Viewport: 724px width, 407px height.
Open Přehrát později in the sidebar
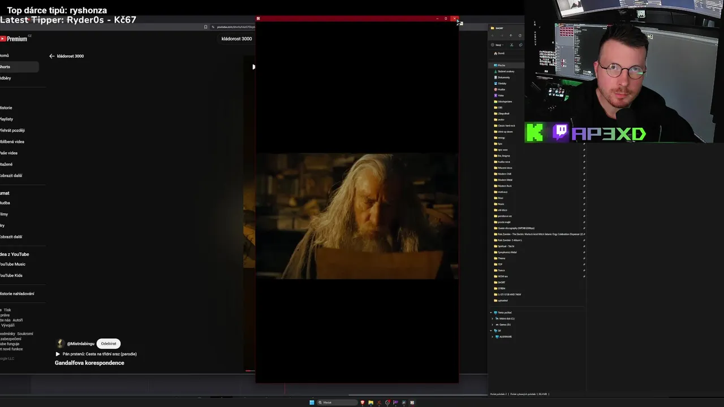[x=12, y=130]
